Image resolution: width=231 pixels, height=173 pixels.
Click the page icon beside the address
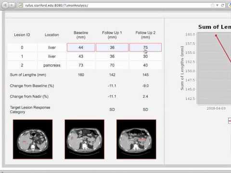click(x=21, y=5)
